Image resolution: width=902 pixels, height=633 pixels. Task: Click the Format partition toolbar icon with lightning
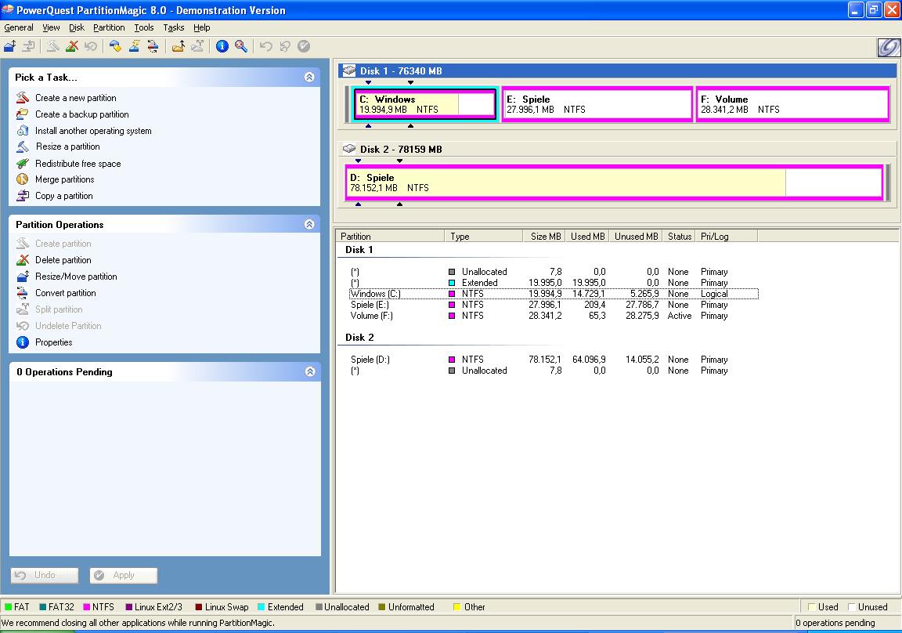135,46
